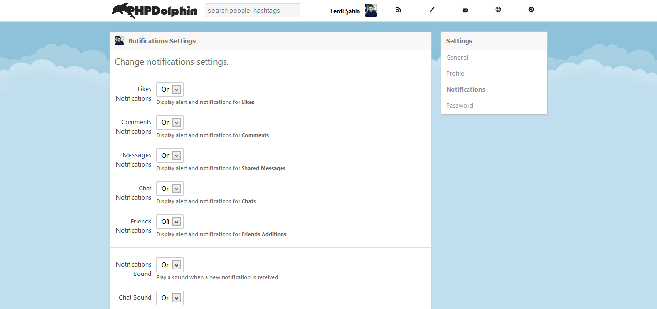Open the Password settings section
Viewport: 657px width, 309px height.
[x=459, y=105]
